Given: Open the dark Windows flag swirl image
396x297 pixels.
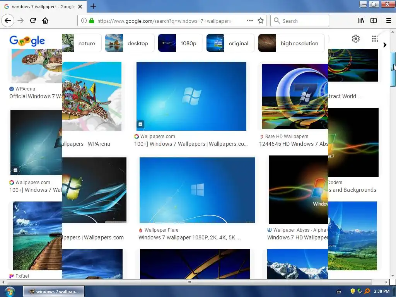Looking at the screenshot, I should click(94, 190).
